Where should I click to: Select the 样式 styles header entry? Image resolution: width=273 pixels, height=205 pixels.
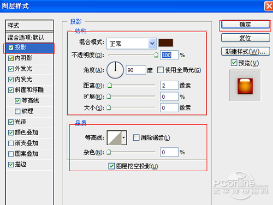(x=29, y=26)
